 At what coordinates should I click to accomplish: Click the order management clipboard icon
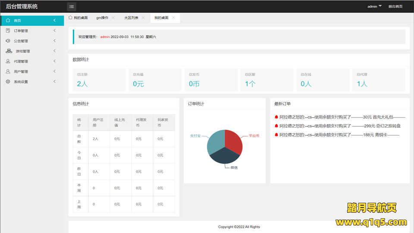coord(8,31)
